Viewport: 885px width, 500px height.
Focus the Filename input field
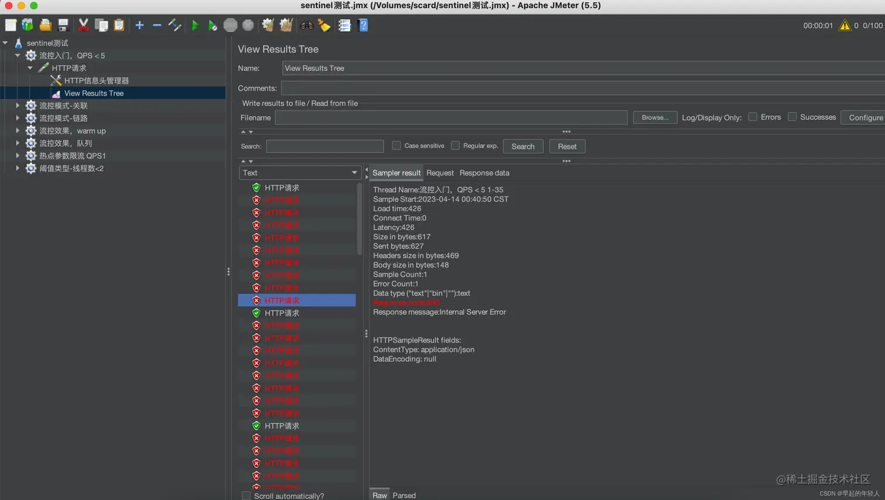(451, 118)
